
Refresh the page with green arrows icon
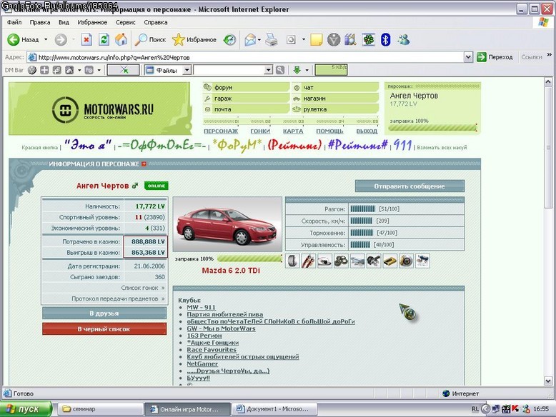click(x=104, y=40)
